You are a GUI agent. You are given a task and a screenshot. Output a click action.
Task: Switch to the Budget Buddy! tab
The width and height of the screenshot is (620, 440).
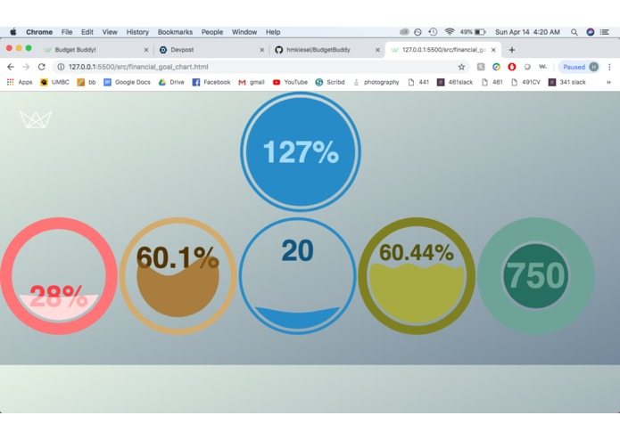point(95,50)
